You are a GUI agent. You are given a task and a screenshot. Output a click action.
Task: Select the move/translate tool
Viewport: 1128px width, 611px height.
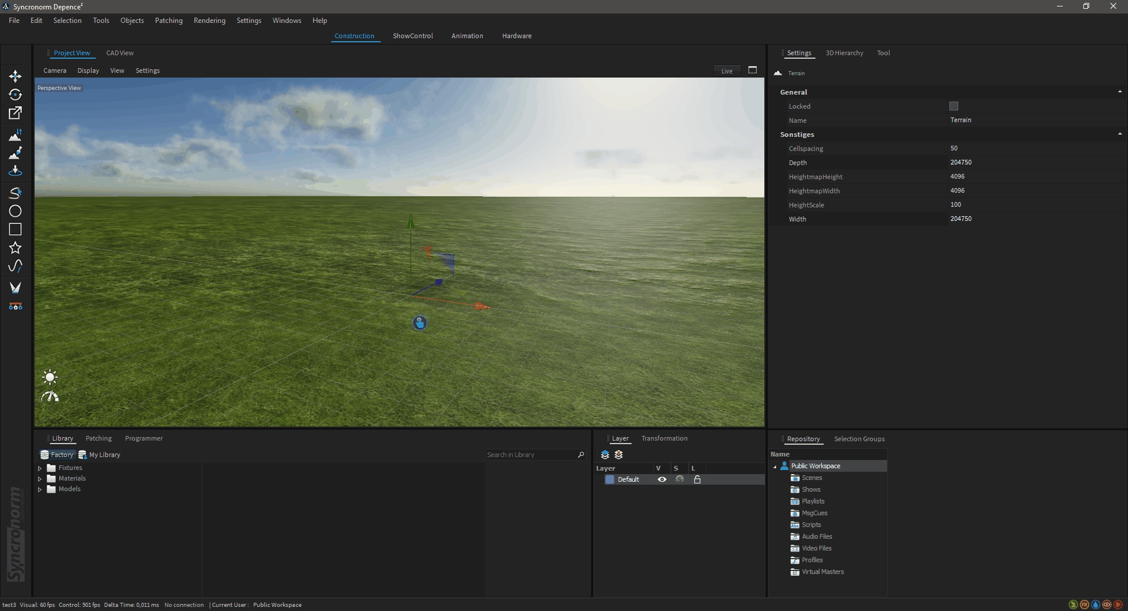tap(15, 76)
